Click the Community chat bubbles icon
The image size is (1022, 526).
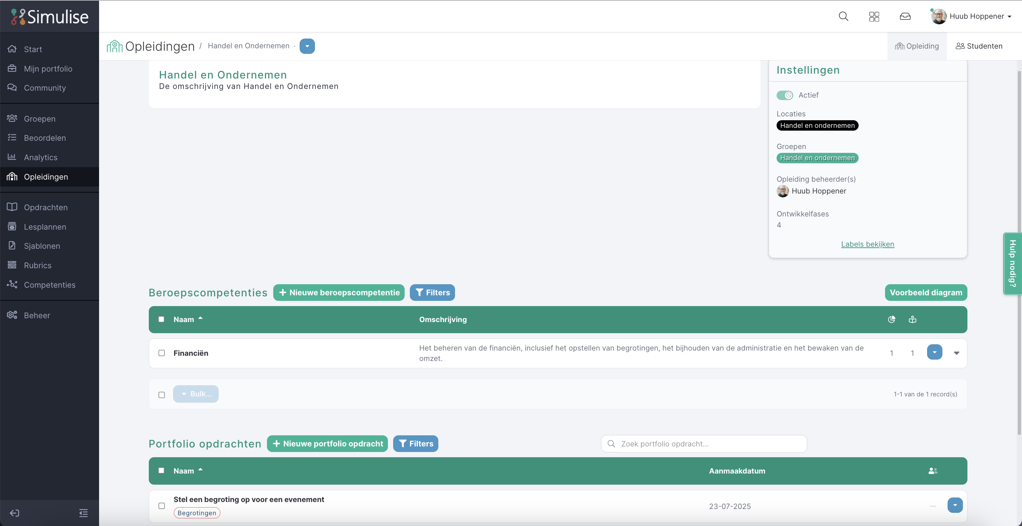(12, 87)
